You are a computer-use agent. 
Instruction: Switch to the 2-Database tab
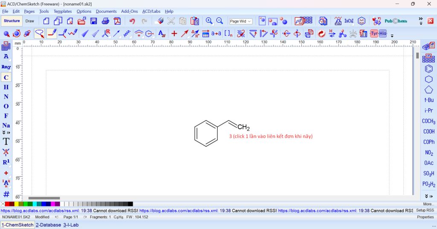(x=48, y=225)
